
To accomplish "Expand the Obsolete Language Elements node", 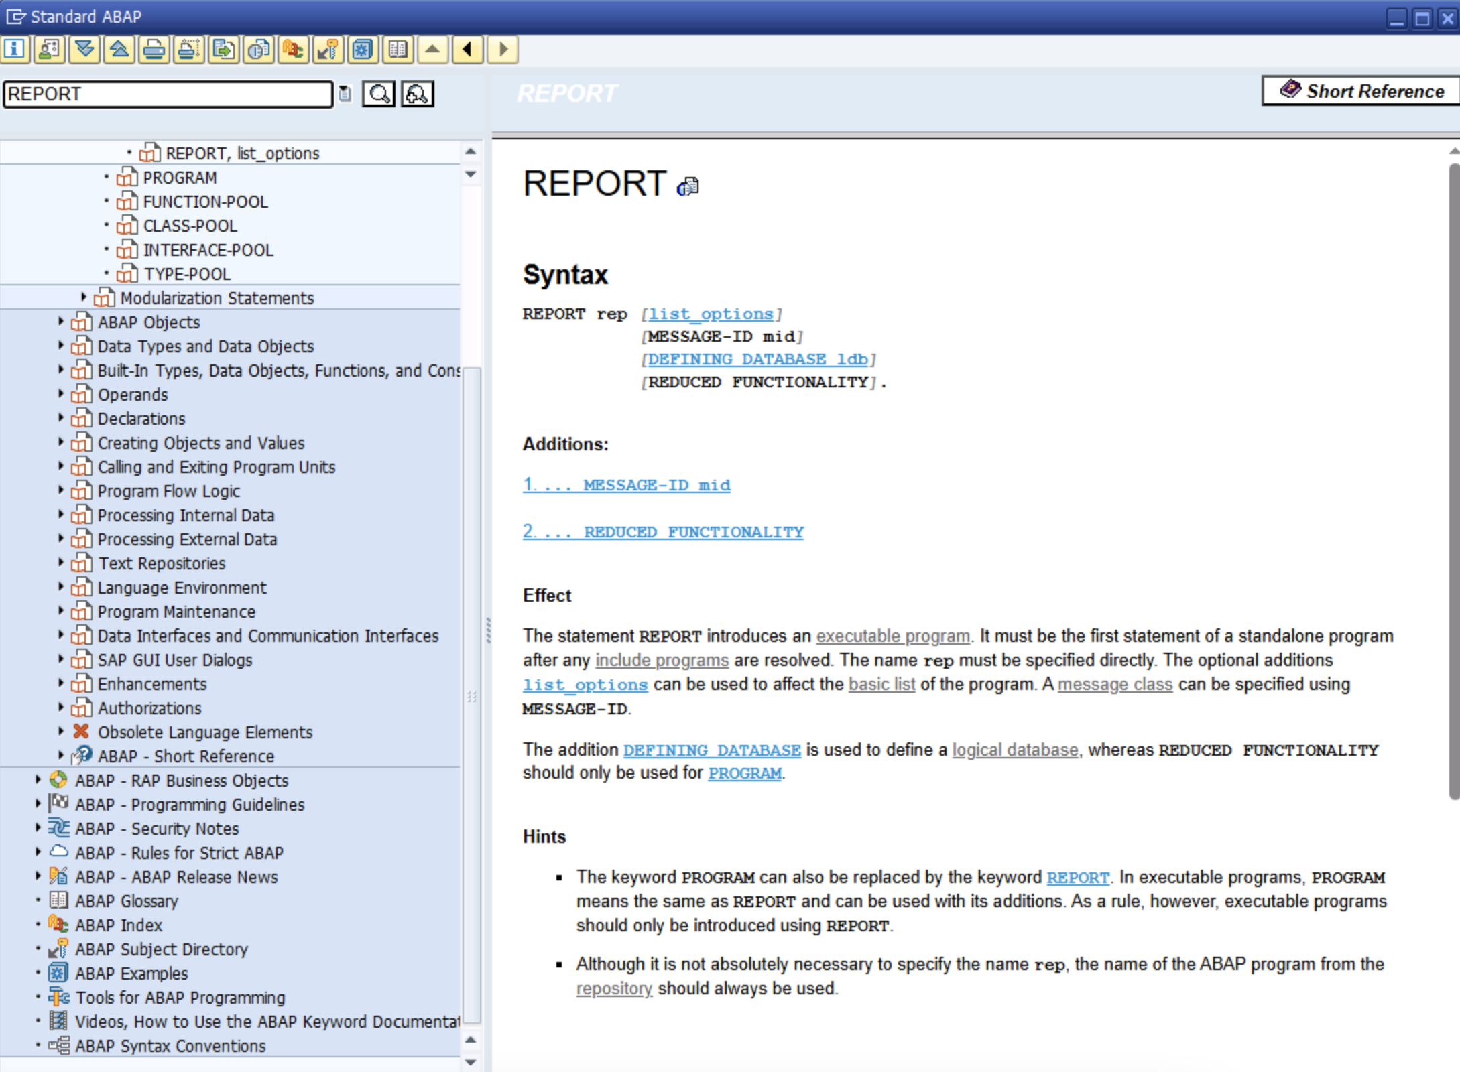I will [x=61, y=732].
